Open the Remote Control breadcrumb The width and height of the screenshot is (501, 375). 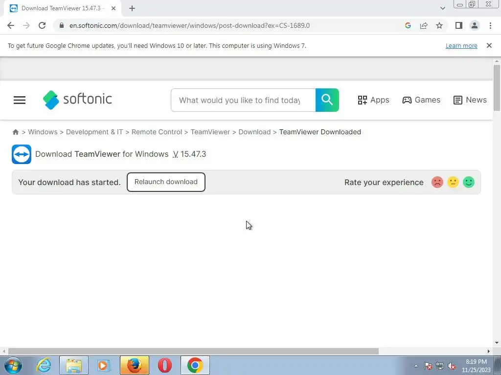pos(157,132)
